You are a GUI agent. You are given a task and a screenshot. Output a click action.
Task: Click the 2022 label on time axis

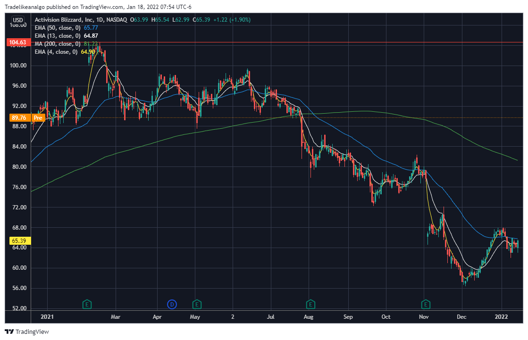pyautogui.click(x=501, y=317)
